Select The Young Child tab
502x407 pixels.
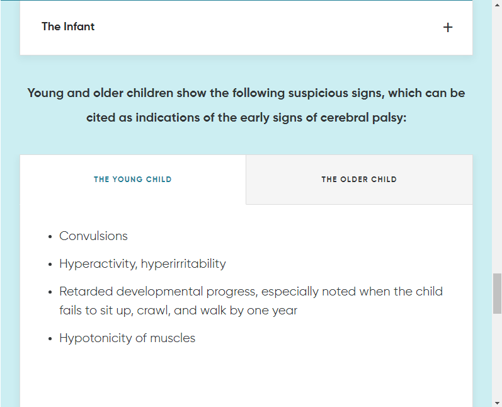(132, 180)
